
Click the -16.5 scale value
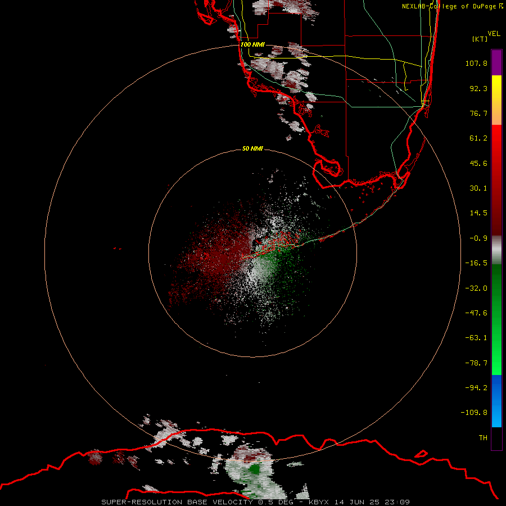(476, 263)
